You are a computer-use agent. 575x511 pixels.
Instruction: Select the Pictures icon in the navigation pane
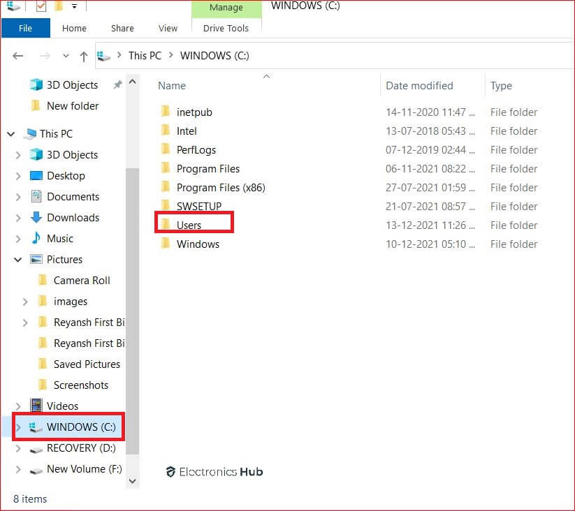click(x=36, y=260)
